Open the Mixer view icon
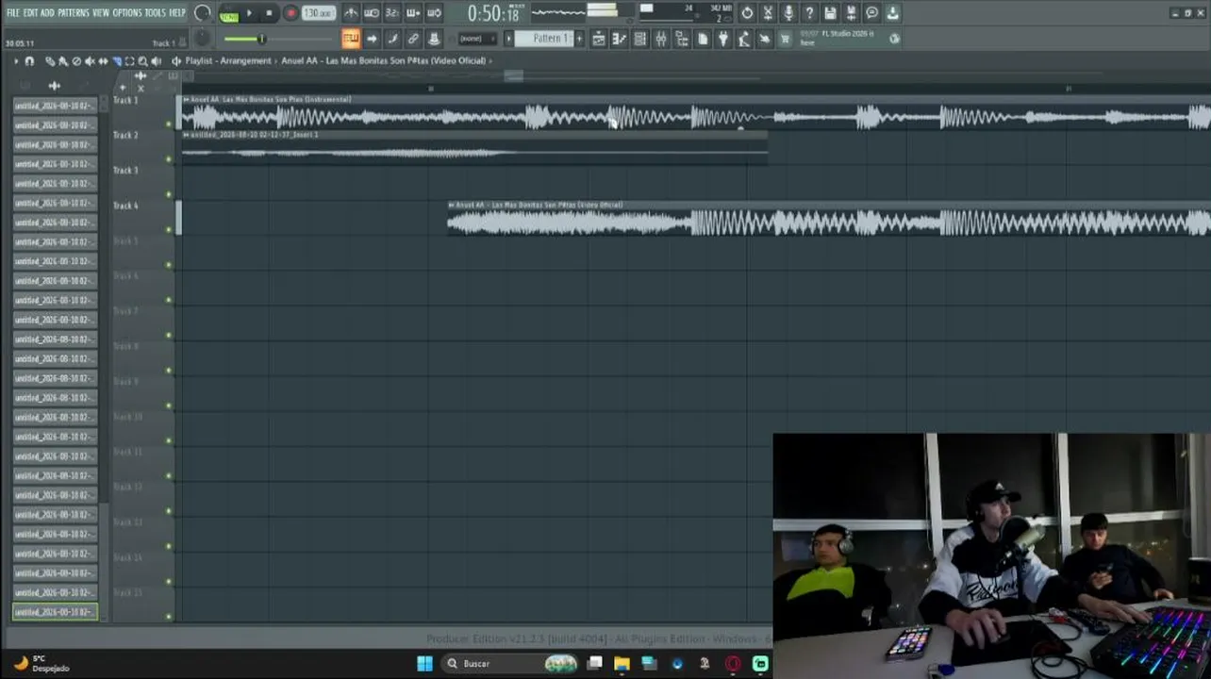1211x679 pixels. coord(661,39)
